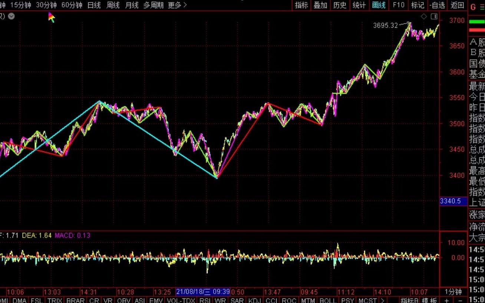Select the ASI indicator tab
Screen dimensions: 485x303
point(140,300)
